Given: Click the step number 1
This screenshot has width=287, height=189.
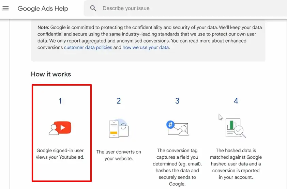Looking at the screenshot, I should [60, 101].
